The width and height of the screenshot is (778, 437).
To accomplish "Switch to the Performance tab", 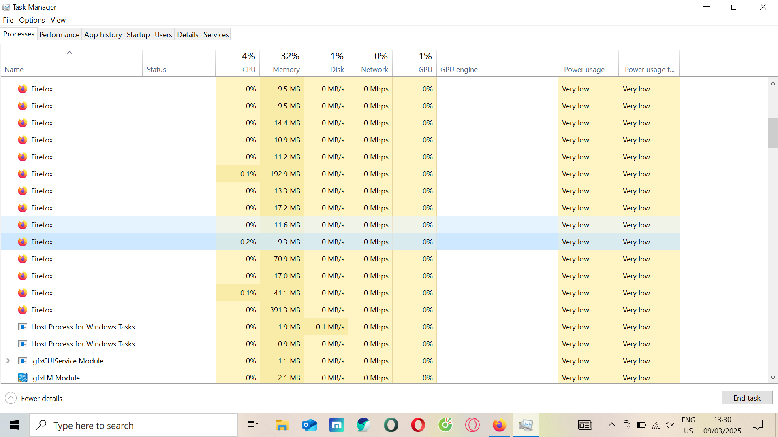I will coord(59,35).
